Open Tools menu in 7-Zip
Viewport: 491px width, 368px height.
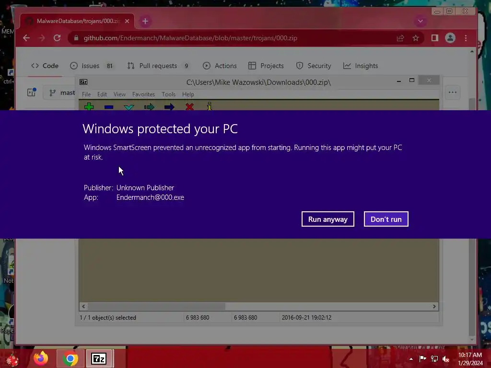(x=168, y=94)
